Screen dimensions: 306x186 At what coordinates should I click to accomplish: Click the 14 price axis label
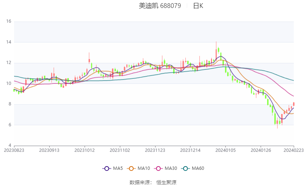click(9, 42)
